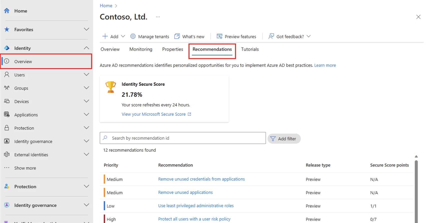Click external-link icon after Microsoft Secure Score
426x223 pixels.
[x=189, y=114]
